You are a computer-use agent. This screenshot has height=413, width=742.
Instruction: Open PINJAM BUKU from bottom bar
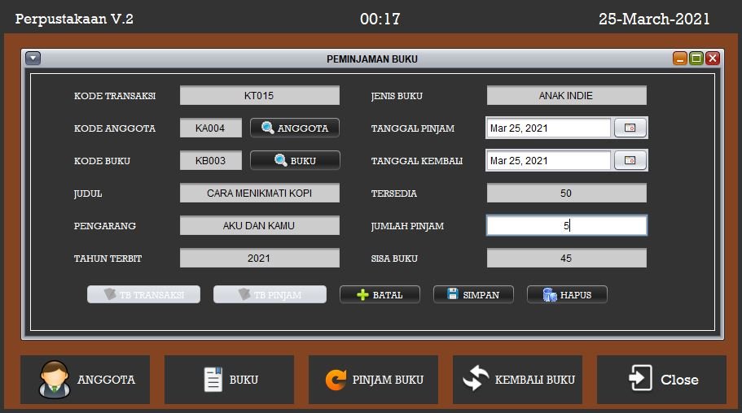(373, 380)
